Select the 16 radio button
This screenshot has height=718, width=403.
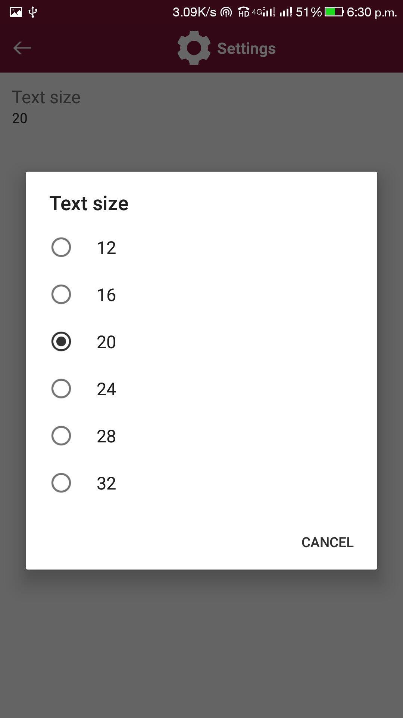(61, 294)
